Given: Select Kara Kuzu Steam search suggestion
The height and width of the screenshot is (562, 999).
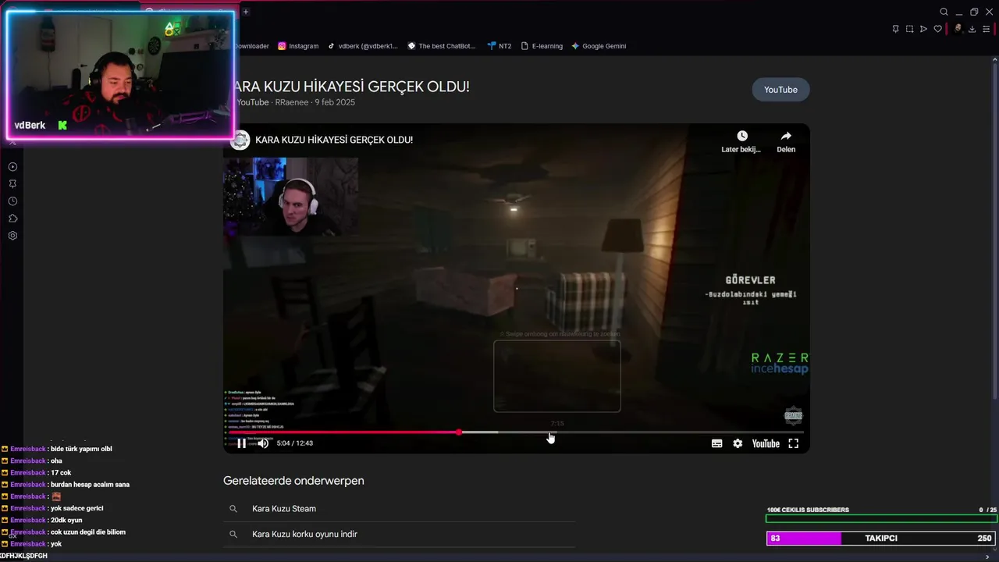Looking at the screenshot, I should click(x=284, y=509).
